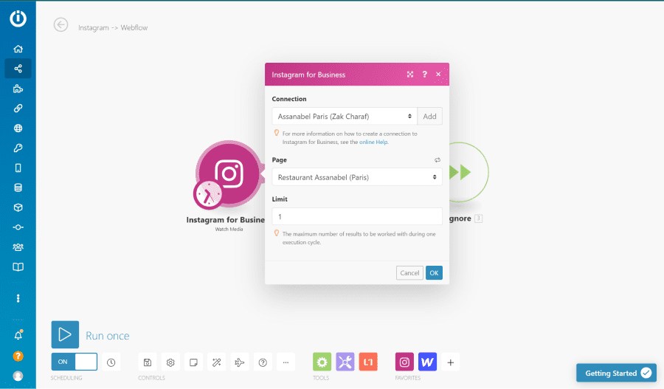This screenshot has width=664, height=389.
Task: Select Webflow favorite app icon
Action: tap(427, 362)
